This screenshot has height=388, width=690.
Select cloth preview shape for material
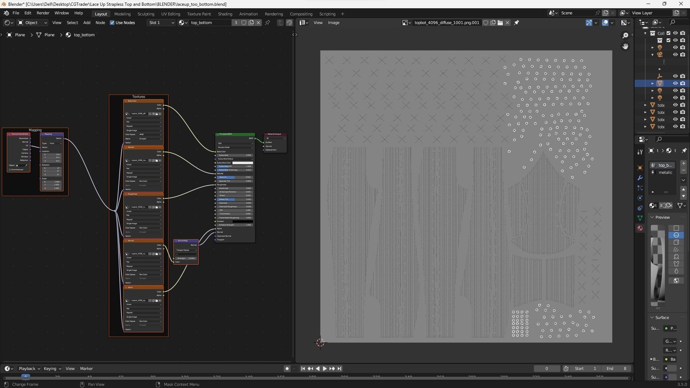pyautogui.click(x=676, y=264)
